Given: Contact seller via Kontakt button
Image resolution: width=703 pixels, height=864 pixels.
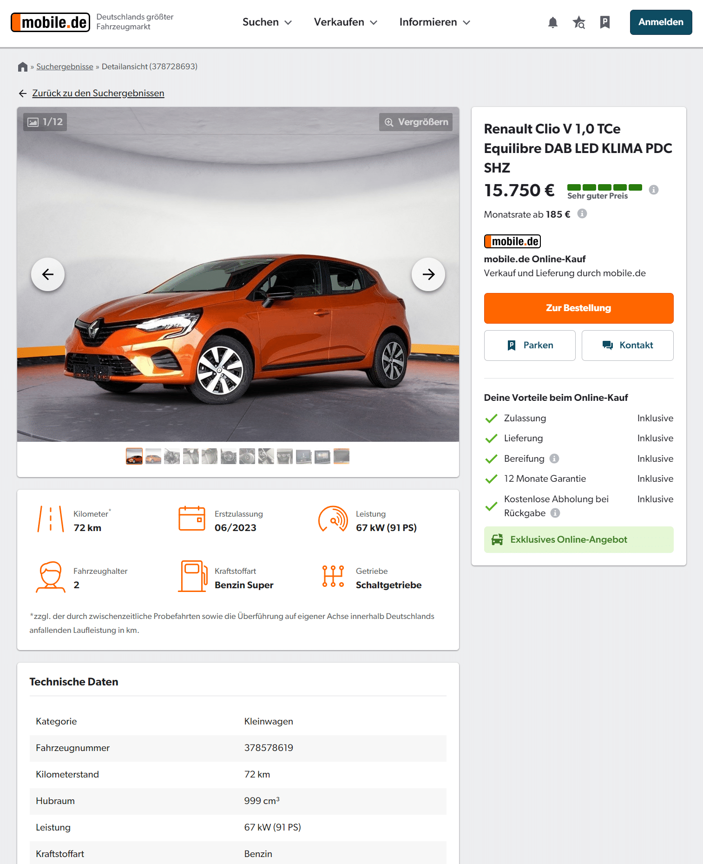Looking at the screenshot, I should [x=627, y=346].
